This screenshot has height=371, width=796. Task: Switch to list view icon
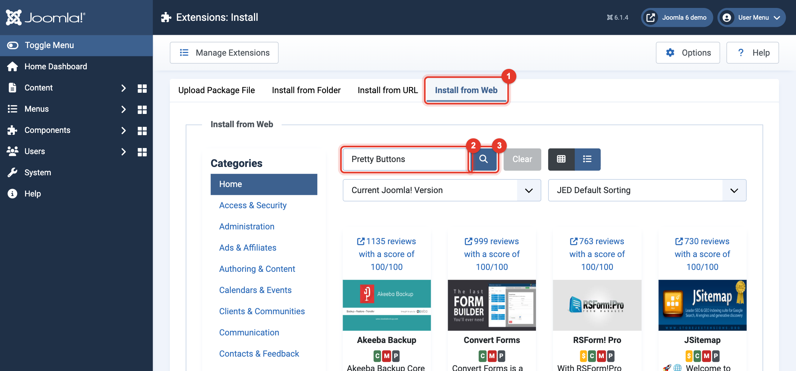coord(588,159)
